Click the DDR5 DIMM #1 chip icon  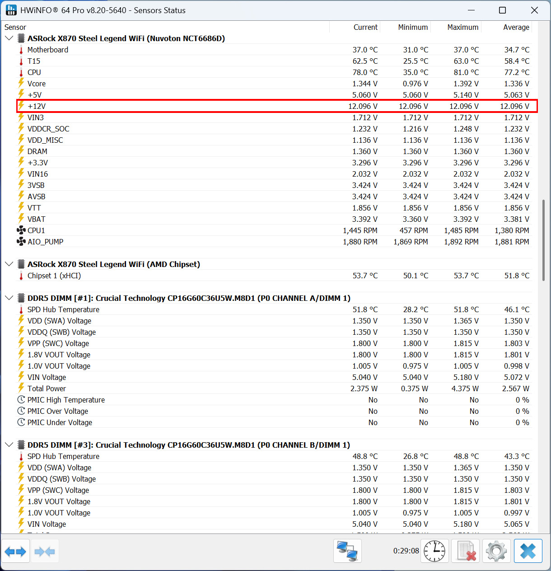[x=21, y=298]
